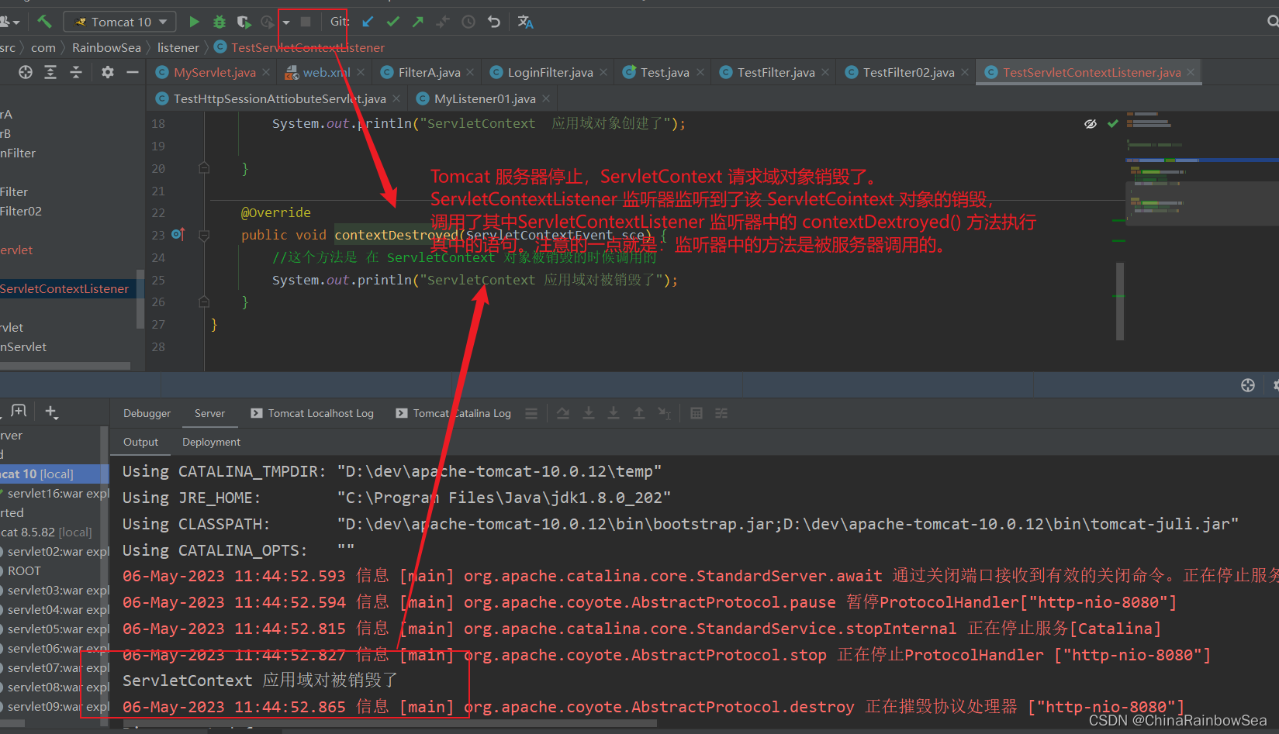Click the editor vertical scrollbar thumb
The width and height of the screenshot is (1279, 734).
[1120, 301]
